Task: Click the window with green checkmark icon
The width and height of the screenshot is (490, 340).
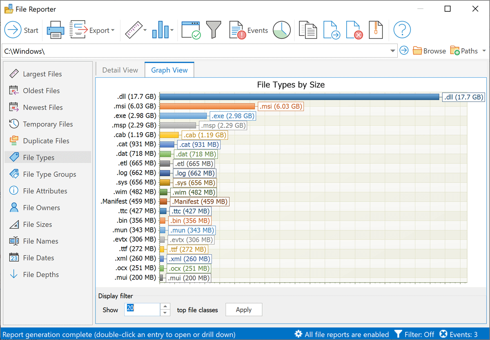Action: tap(191, 30)
